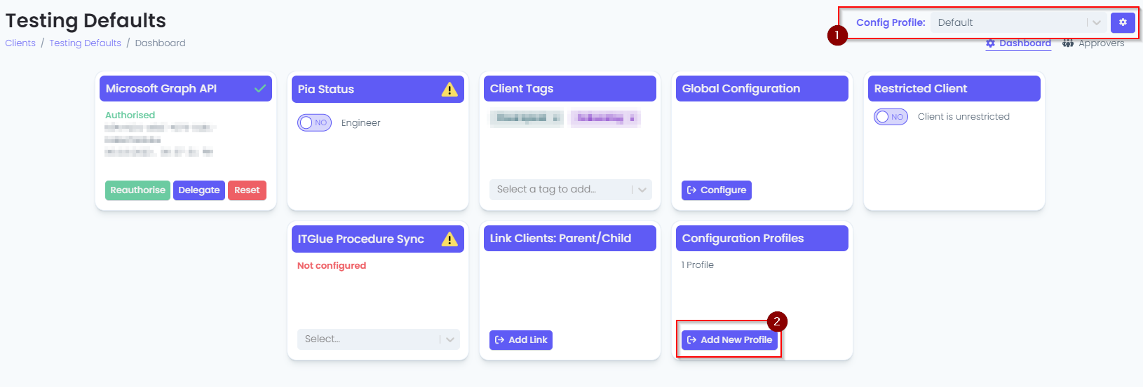Toggle the Restricted Client switch
The image size is (1143, 387).
891,117
